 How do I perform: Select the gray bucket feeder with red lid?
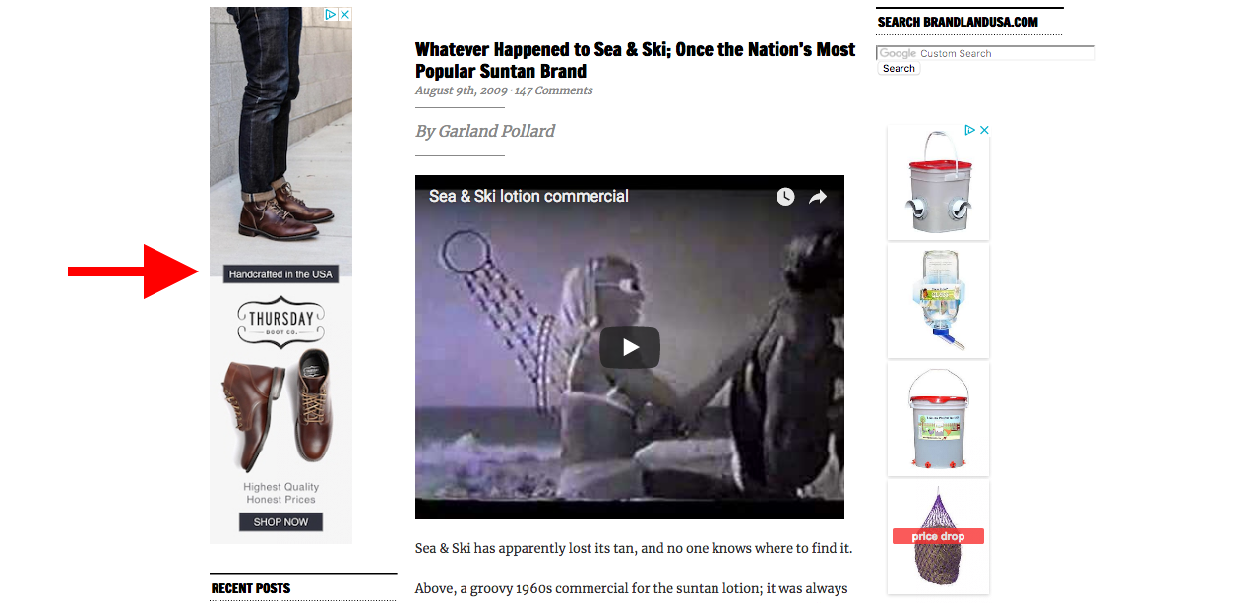[x=938, y=182]
